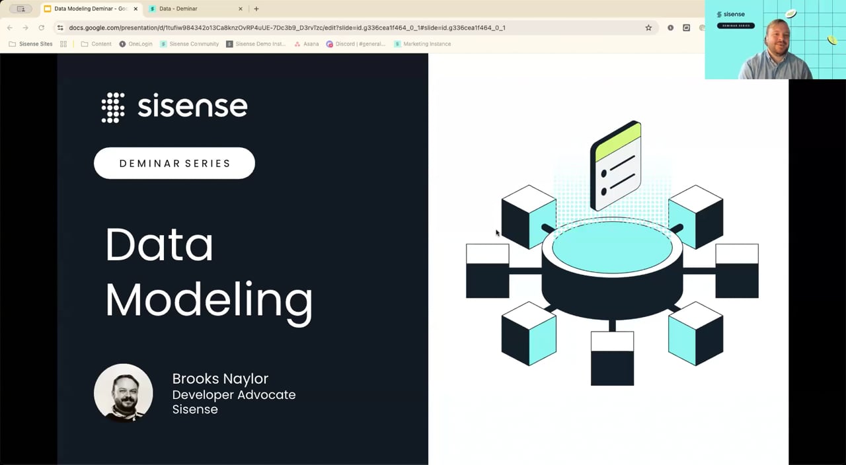
Task: Click the presenter webcam video overlay
Action: (x=775, y=40)
